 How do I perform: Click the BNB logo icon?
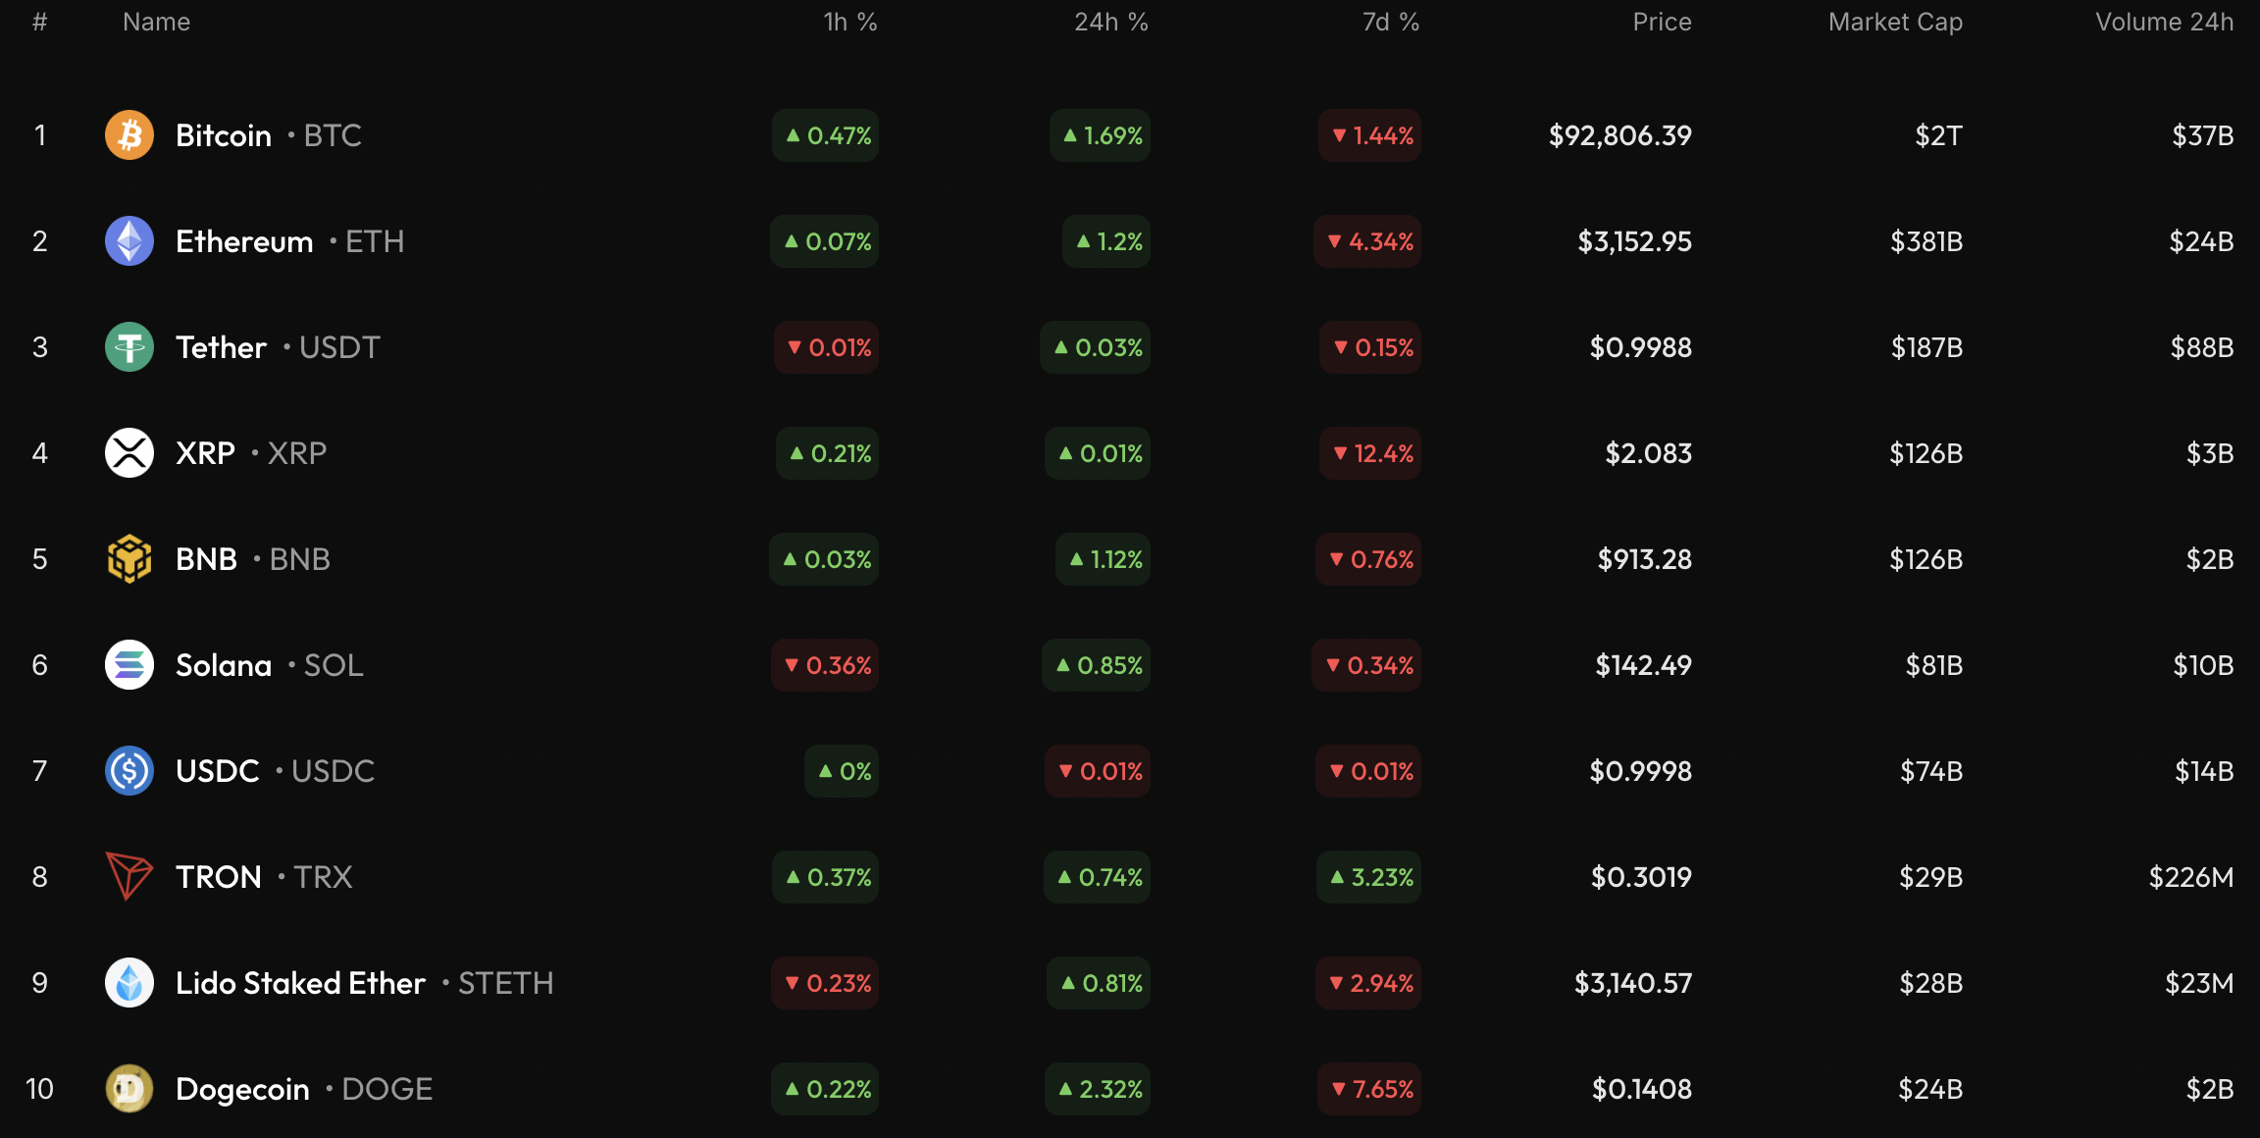point(129,559)
